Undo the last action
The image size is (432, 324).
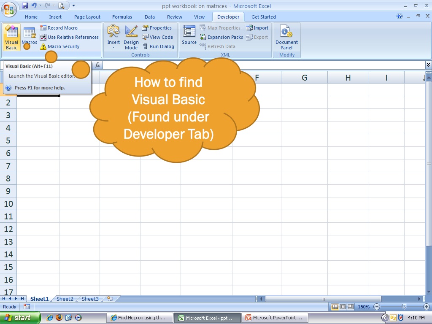pos(34,5)
